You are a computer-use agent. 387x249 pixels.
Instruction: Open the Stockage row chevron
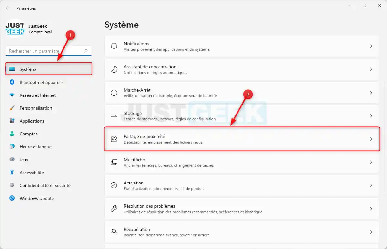371,116
